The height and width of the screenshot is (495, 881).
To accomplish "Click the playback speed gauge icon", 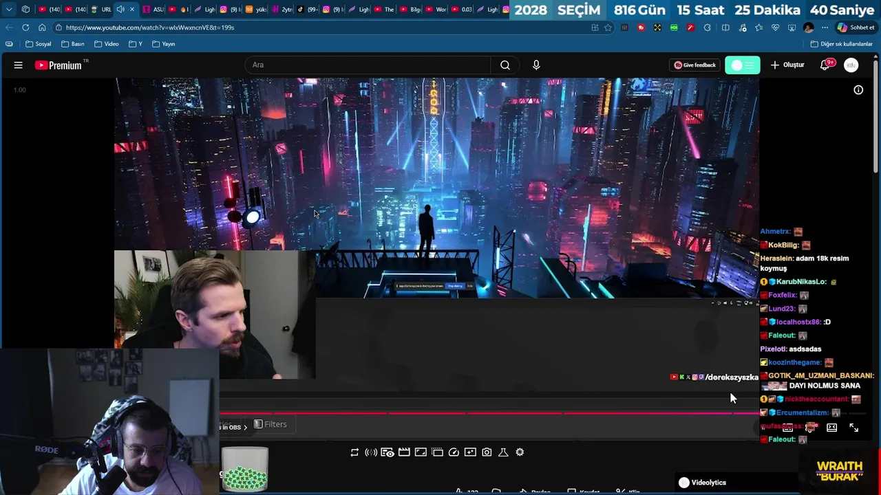I will (x=454, y=452).
